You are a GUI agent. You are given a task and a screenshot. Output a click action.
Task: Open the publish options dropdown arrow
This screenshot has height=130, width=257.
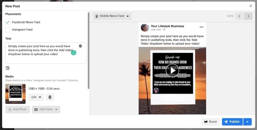[247, 122]
